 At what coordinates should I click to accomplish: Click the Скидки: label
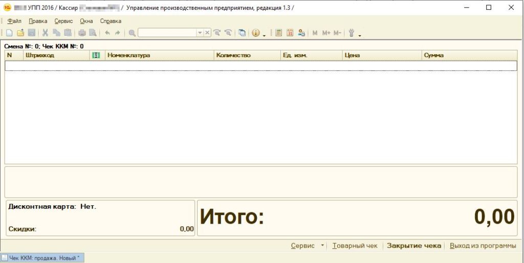click(x=23, y=229)
